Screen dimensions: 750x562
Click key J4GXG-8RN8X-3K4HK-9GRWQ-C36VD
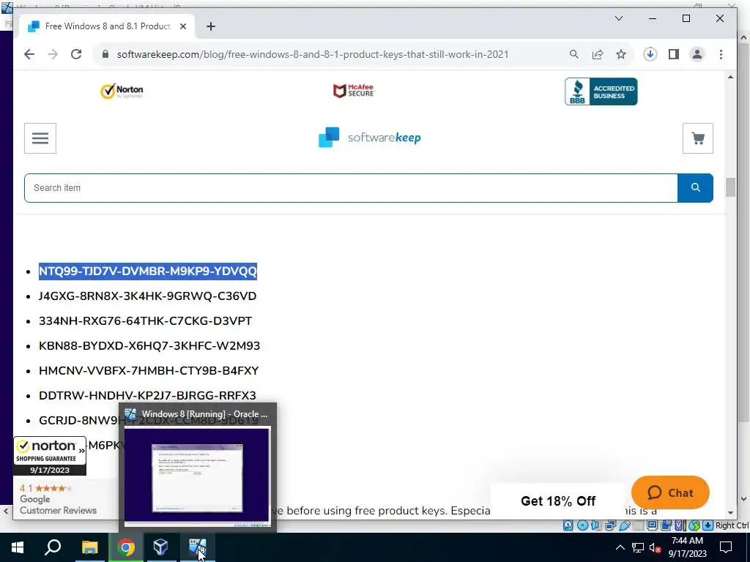(x=148, y=296)
